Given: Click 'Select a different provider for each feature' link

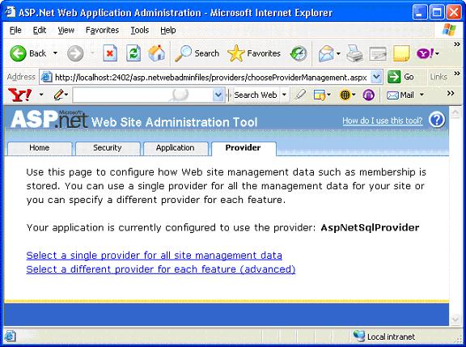Looking at the screenshot, I should pyautogui.click(x=161, y=269).
